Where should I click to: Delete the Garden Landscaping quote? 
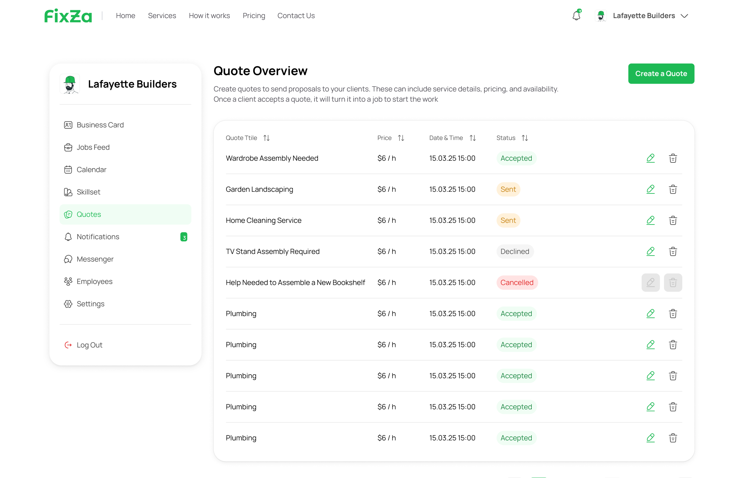[x=673, y=189]
